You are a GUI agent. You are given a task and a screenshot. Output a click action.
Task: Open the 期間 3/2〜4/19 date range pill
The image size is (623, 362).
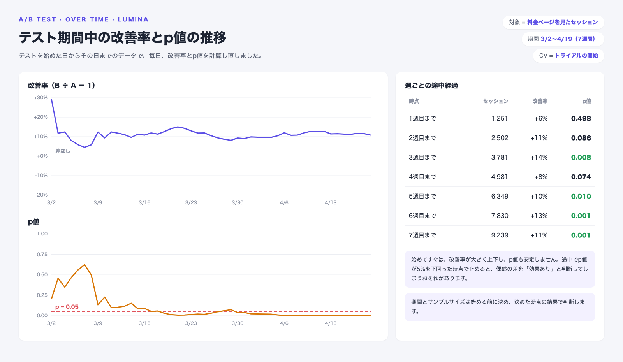click(x=563, y=39)
